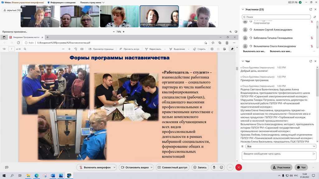Open annotate icon in shared view

pos(230,32)
